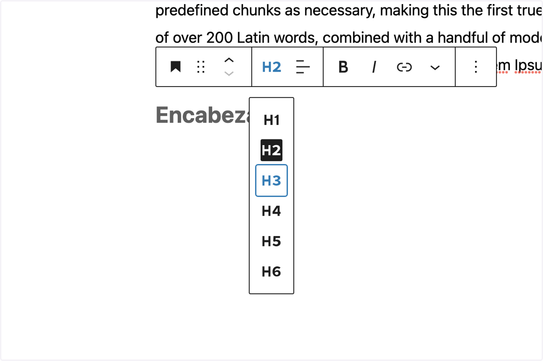Select the active H2 level in the list

point(271,150)
